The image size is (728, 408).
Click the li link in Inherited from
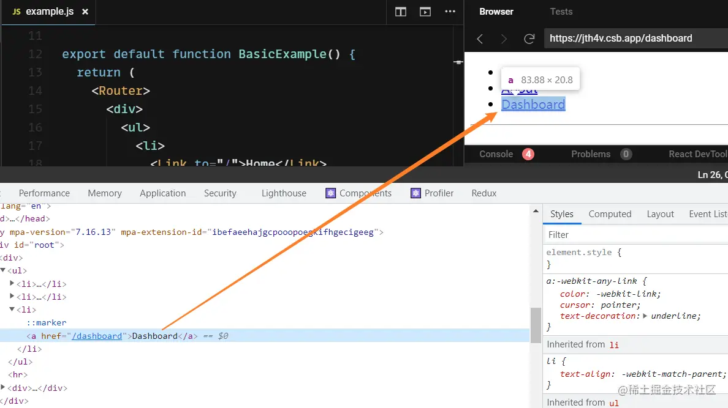pyautogui.click(x=614, y=344)
